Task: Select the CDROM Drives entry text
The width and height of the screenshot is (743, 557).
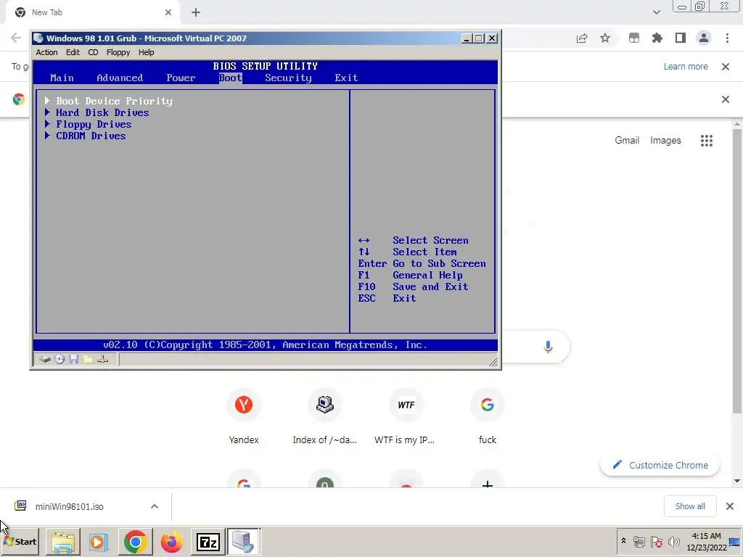Action: (91, 136)
